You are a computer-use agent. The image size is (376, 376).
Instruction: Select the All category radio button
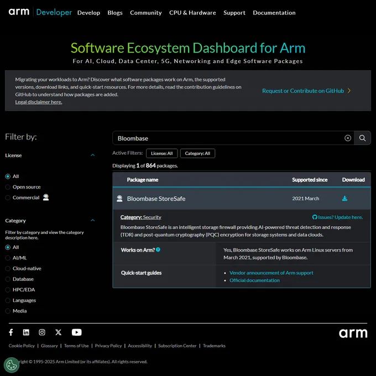(8, 247)
